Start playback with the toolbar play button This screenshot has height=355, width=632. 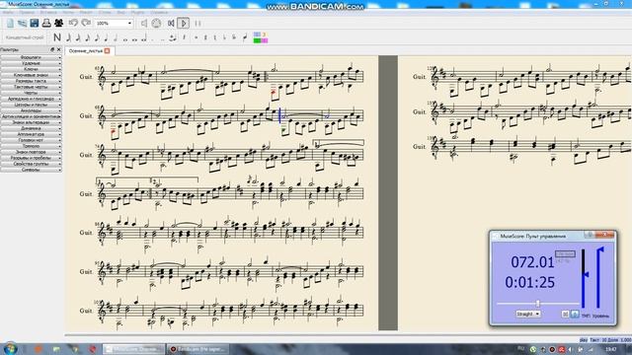click(184, 24)
